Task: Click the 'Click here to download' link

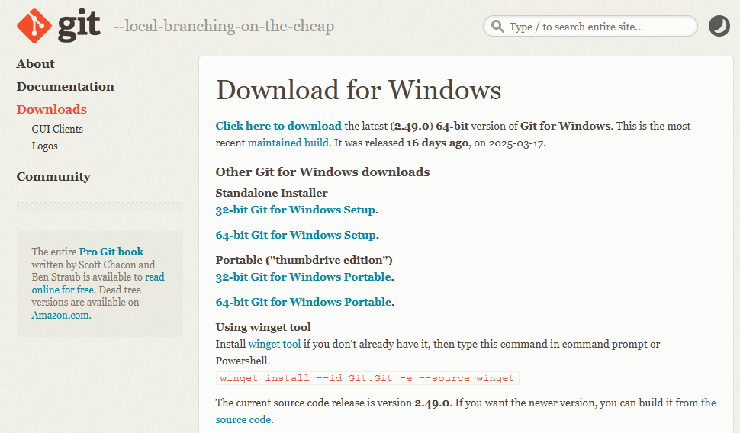Action: tap(278, 126)
